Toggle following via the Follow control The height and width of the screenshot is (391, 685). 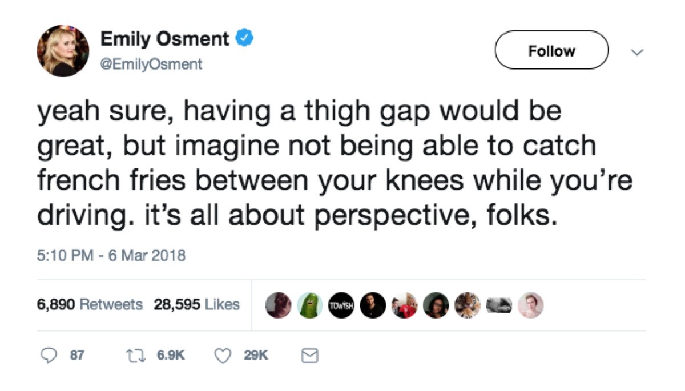coord(551,50)
